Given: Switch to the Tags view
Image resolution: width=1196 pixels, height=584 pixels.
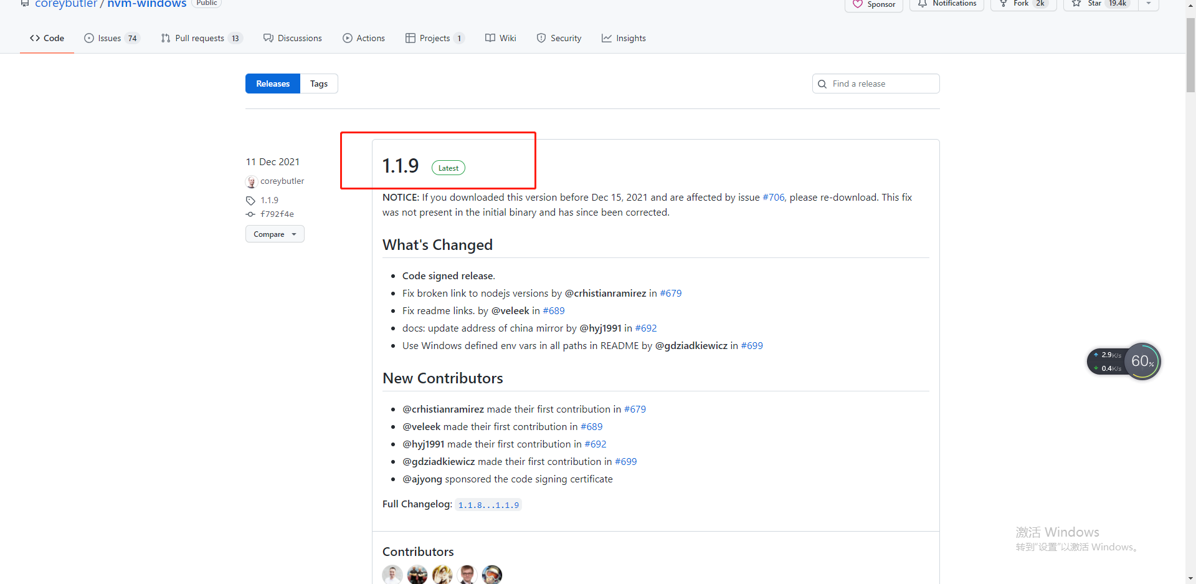Looking at the screenshot, I should point(319,84).
